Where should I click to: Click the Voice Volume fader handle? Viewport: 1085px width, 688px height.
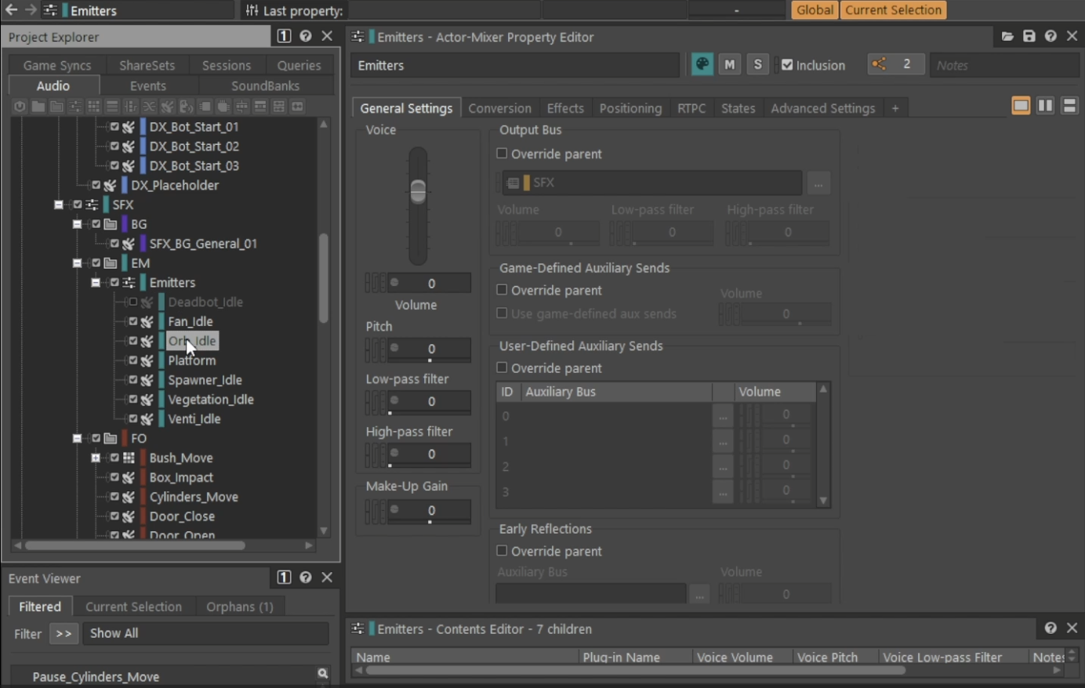point(418,191)
